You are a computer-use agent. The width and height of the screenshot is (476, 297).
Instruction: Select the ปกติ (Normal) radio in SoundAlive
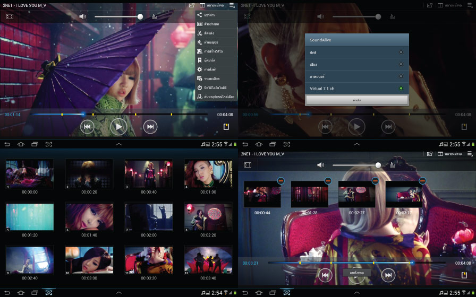(x=401, y=52)
